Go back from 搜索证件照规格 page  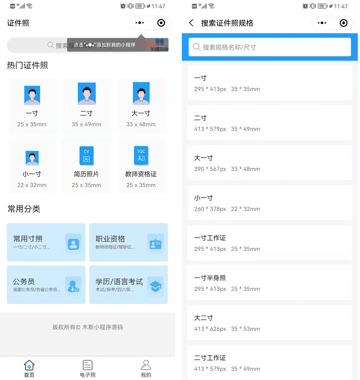[192, 23]
